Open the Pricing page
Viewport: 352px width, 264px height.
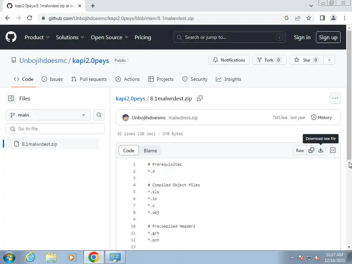coord(143,37)
